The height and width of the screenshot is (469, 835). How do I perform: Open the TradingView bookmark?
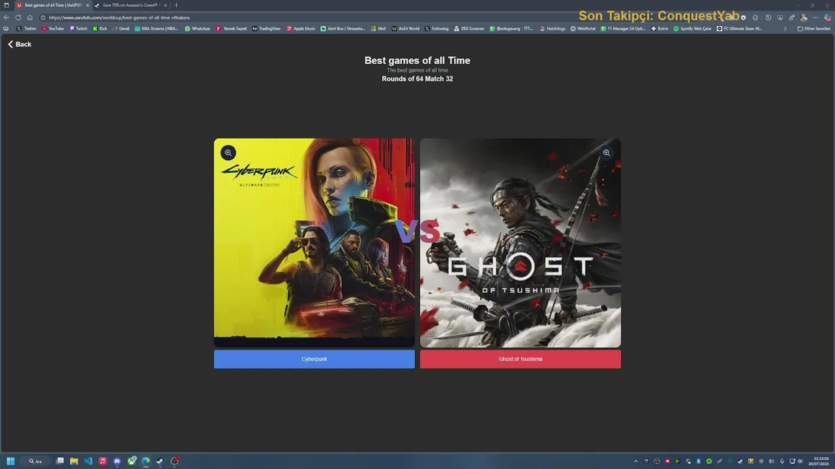(x=266, y=29)
